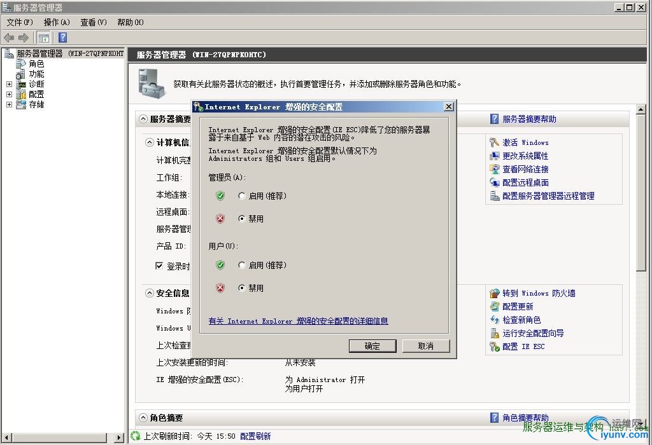Click the 配置刷新 link in status bar
The width and height of the screenshot is (652, 445).
coord(255,436)
